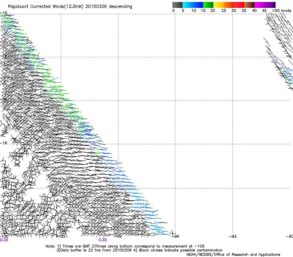
Task: Click the green 15-20 knots color bar segment
Action: pos(208,5)
